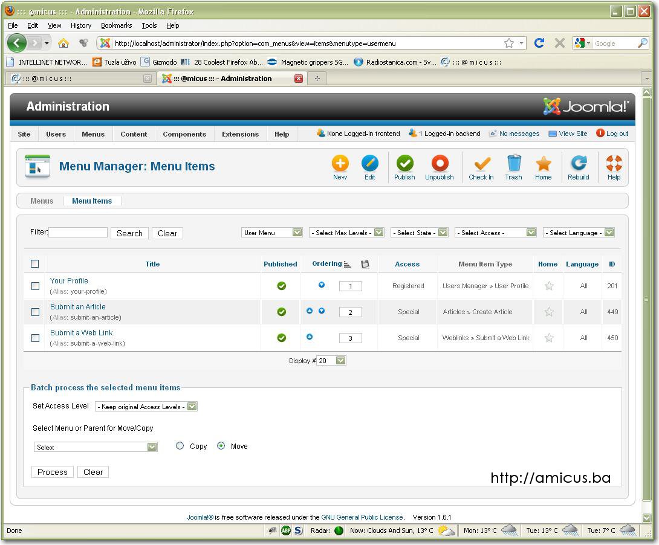Open the Extensions admin menu
The width and height of the screenshot is (659, 545).
[241, 134]
